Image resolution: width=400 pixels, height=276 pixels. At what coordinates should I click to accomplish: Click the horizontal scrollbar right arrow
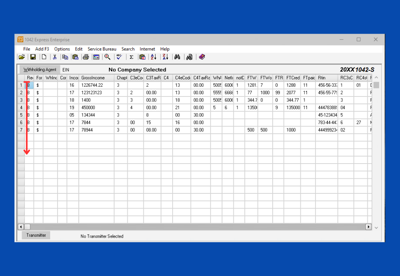coord(368,227)
